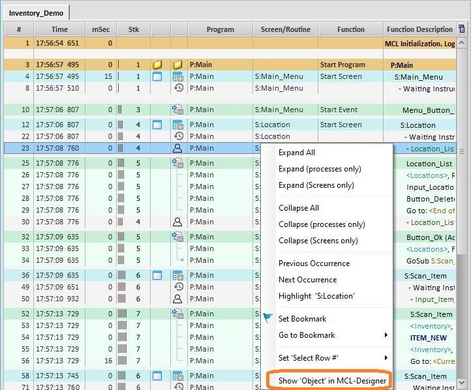
Task: Select Collapse (Screens only) menu entry
Action: tap(318, 241)
